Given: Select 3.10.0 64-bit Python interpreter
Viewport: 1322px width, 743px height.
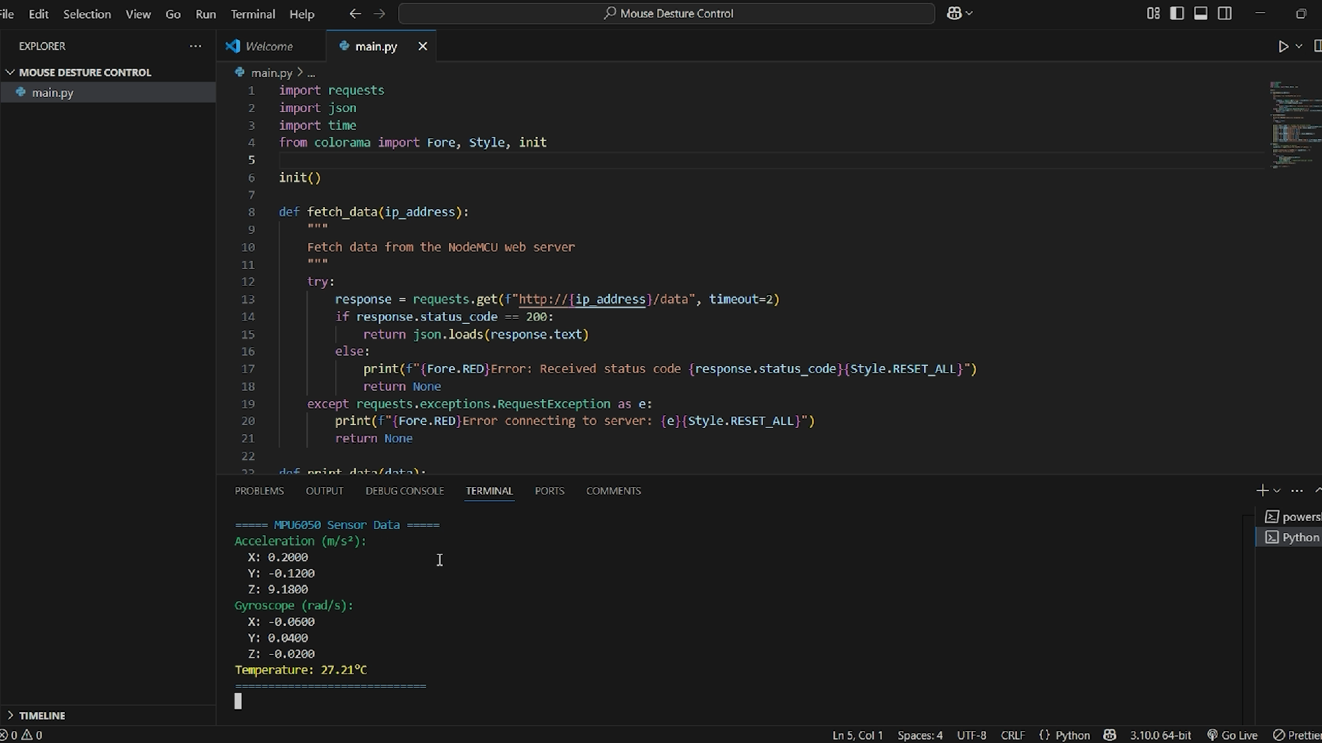Looking at the screenshot, I should tap(1160, 735).
